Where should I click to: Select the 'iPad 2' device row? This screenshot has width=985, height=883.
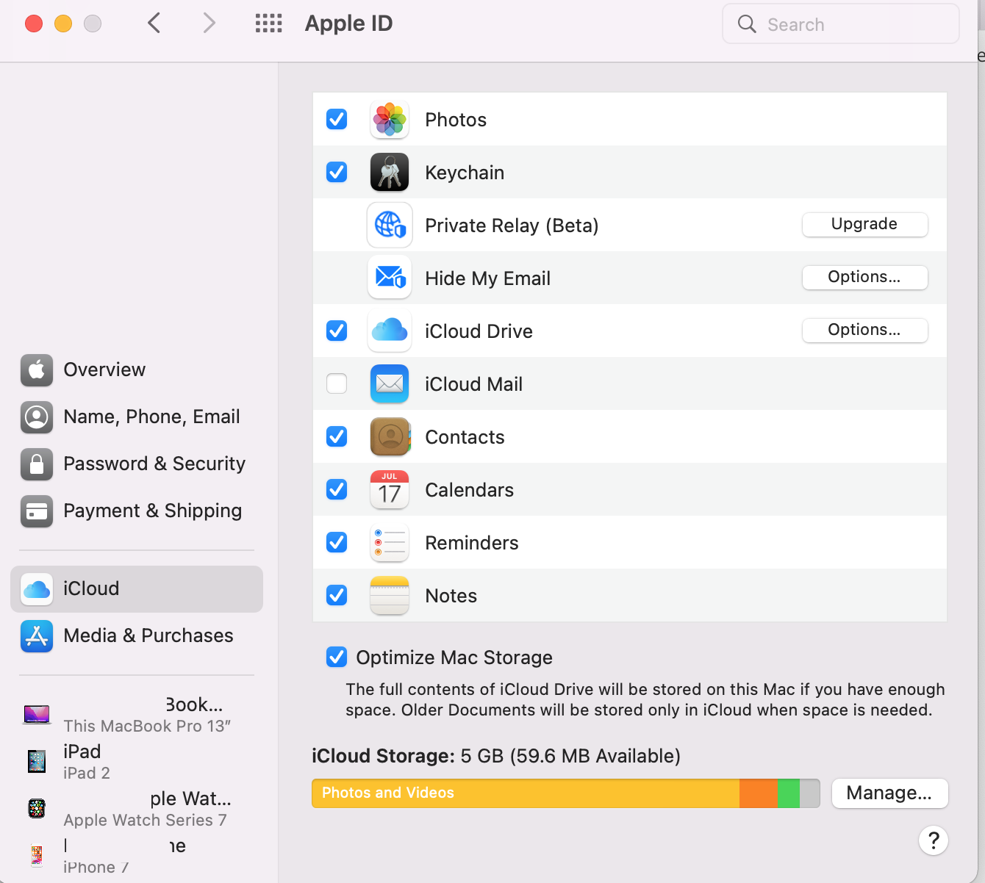point(137,762)
